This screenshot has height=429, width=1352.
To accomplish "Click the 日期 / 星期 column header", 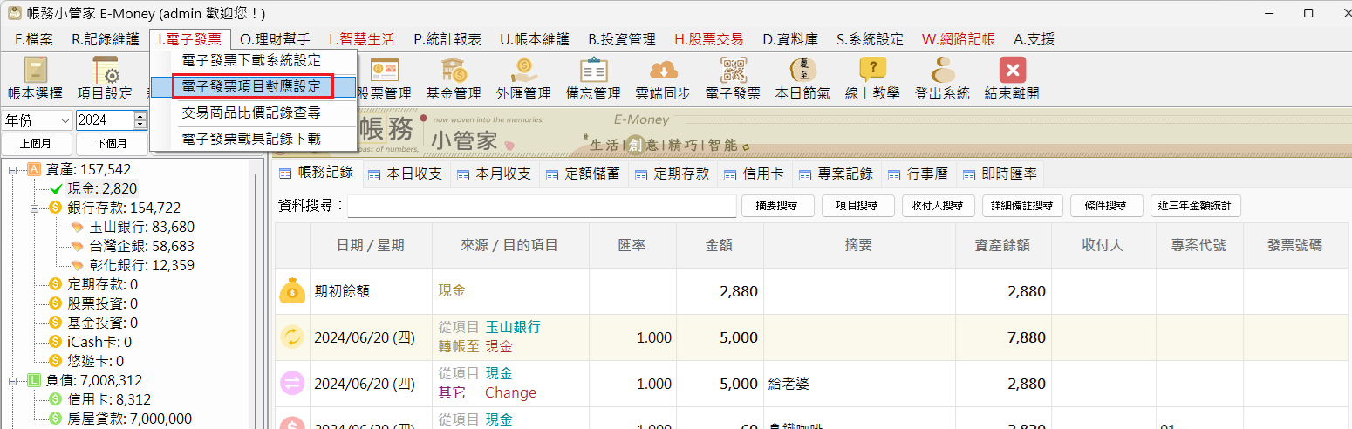I will 371,246.
